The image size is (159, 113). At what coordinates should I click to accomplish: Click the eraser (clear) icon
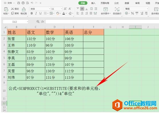click(70, 13)
